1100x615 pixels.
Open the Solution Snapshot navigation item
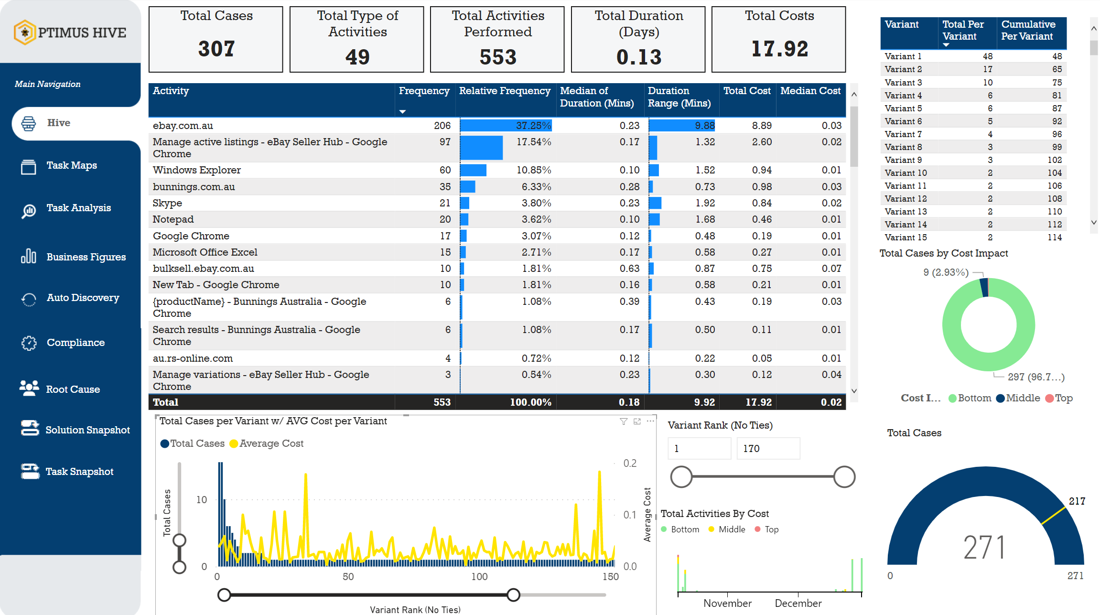[x=87, y=430]
